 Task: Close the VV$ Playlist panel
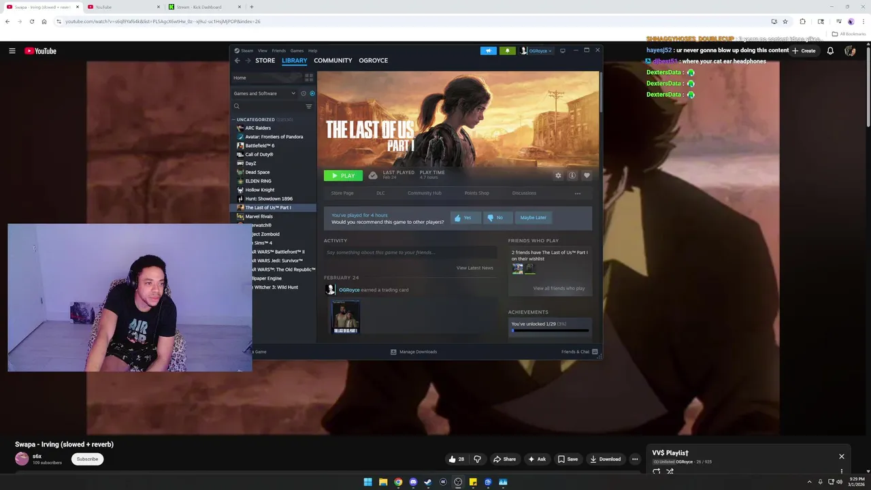tap(842, 457)
